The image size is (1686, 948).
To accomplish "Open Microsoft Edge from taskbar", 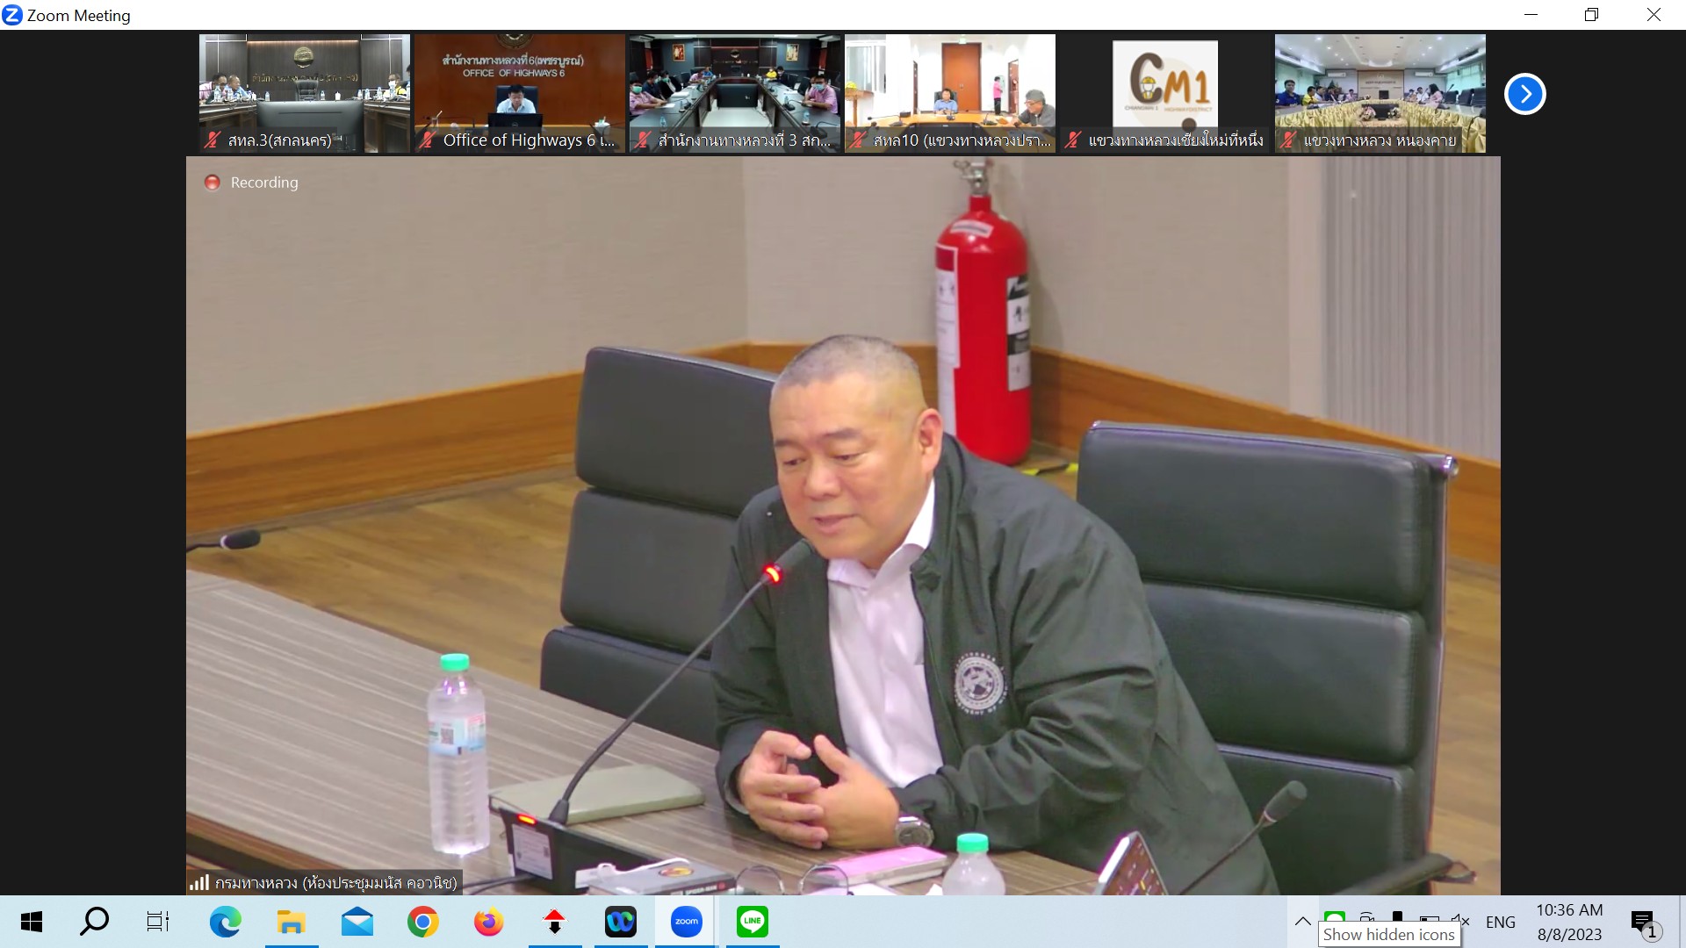I will coord(225,922).
